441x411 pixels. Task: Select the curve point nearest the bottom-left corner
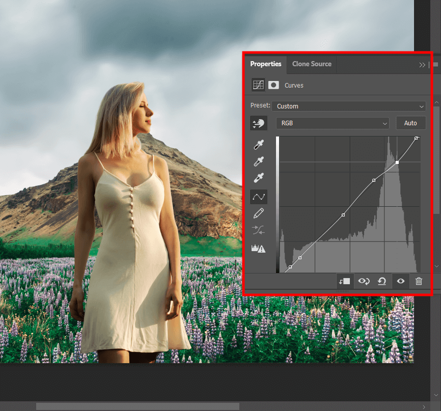pyautogui.click(x=290, y=267)
